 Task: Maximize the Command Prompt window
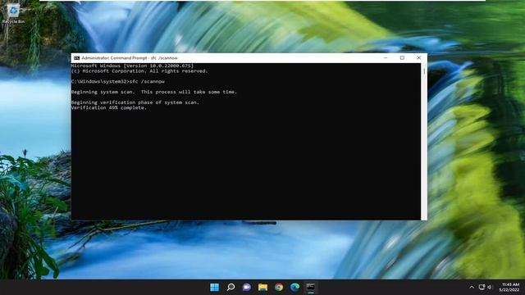[402, 58]
